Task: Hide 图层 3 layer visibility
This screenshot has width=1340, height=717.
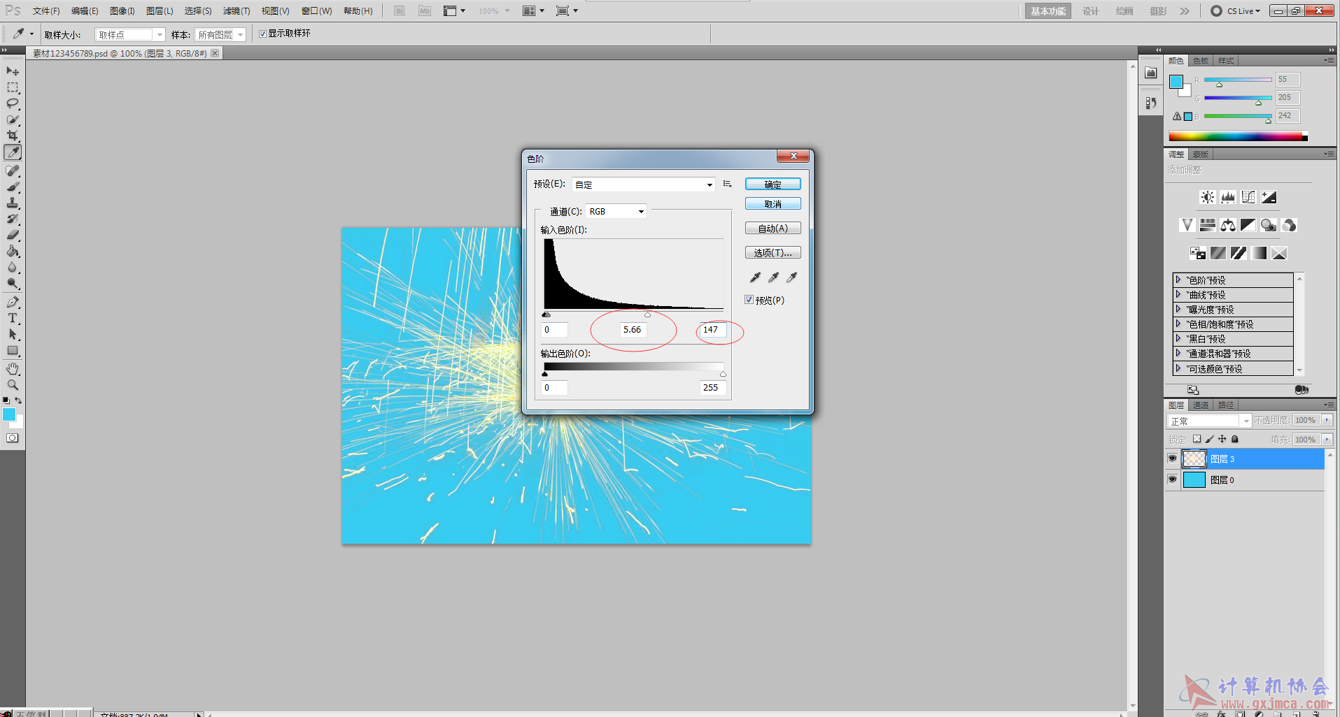Action: (x=1173, y=458)
